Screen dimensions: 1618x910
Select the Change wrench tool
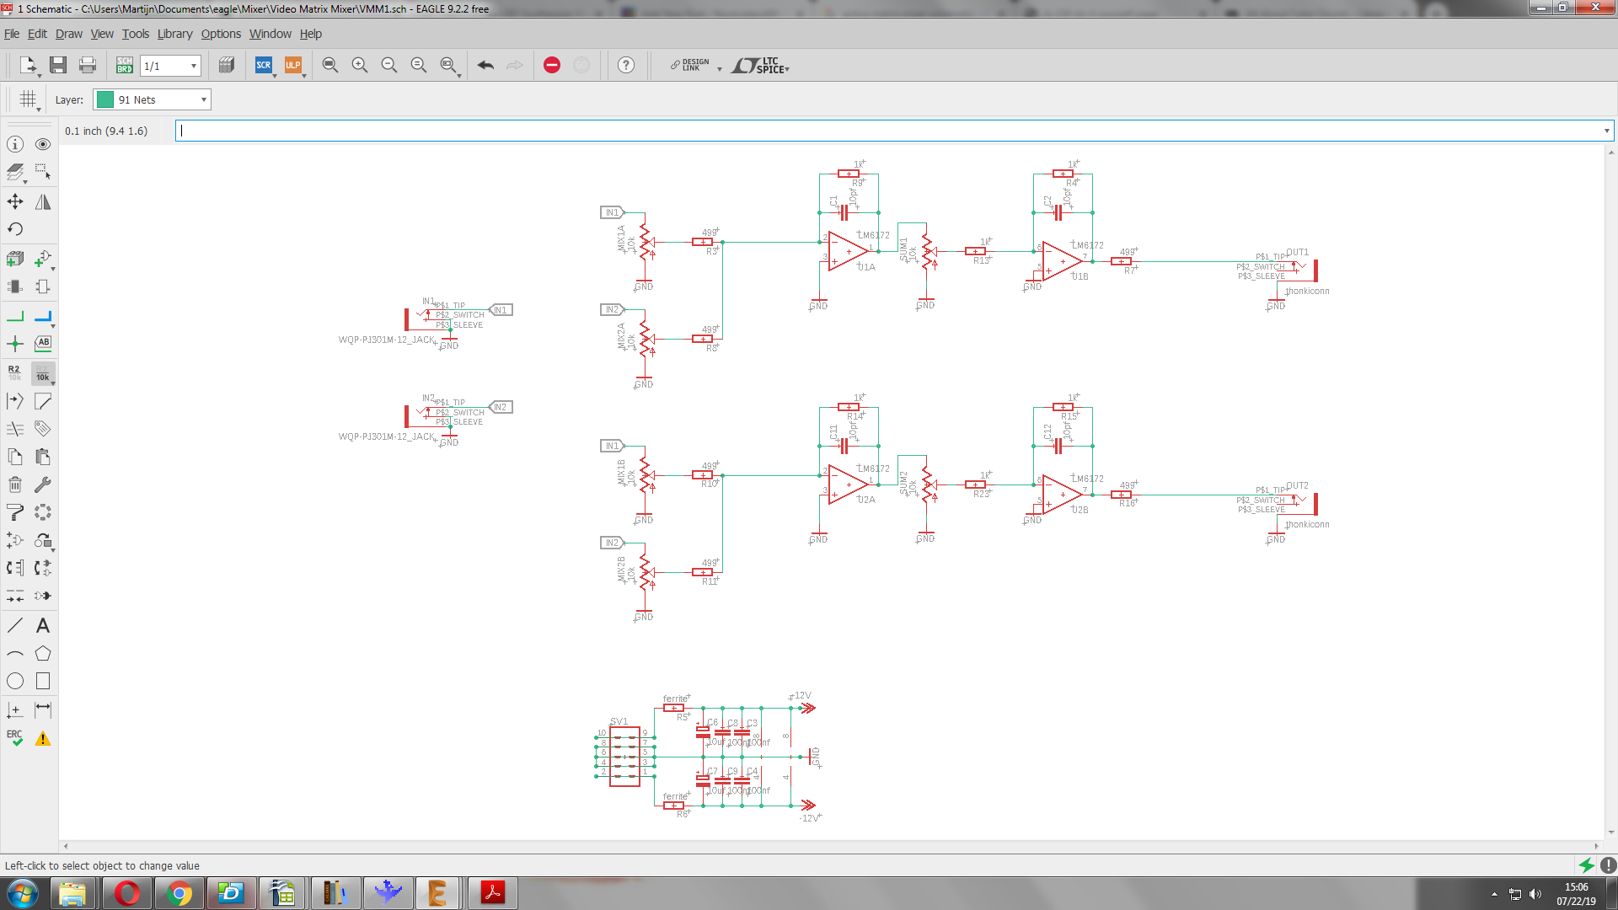pyautogui.click(x=43, y=484)
